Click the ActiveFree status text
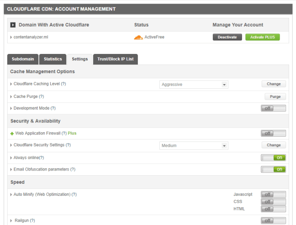 point(154,37)
